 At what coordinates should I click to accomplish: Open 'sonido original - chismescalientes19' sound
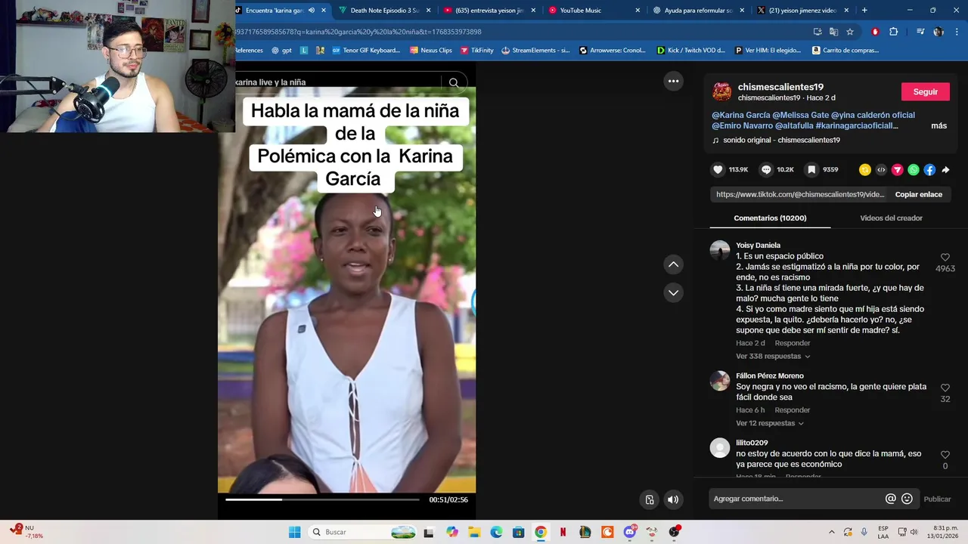(x=776, y=140)
